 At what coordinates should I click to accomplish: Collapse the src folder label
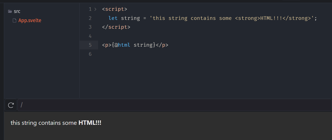click(17, 12)
